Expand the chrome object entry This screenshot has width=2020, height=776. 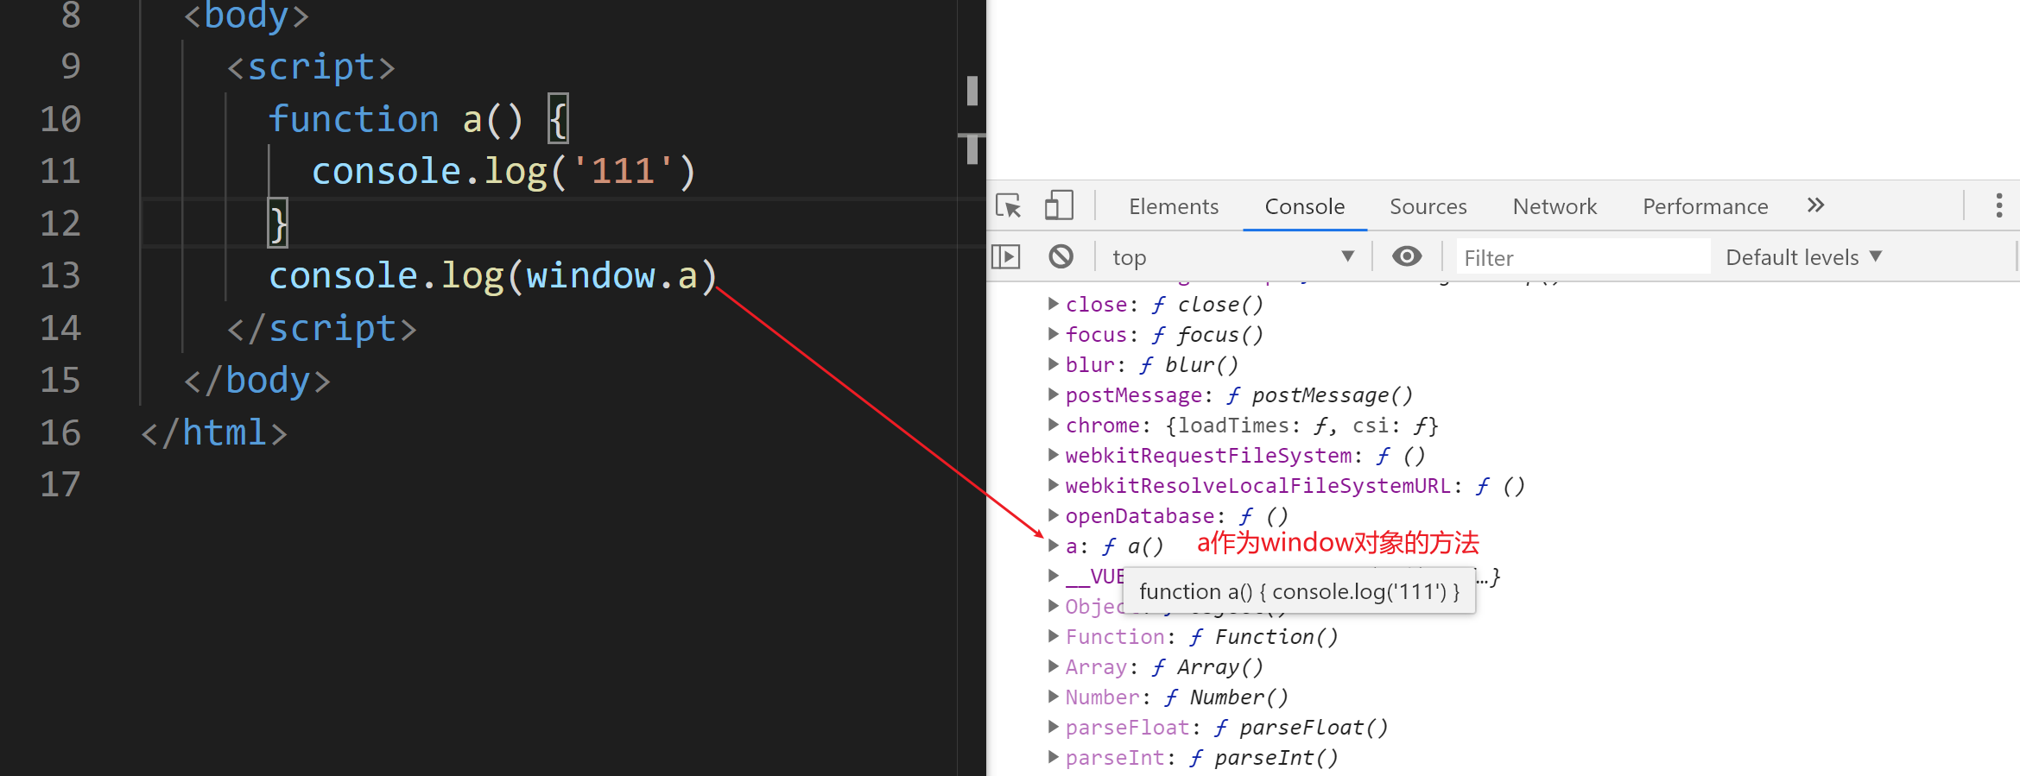(x=1053, y=425)
